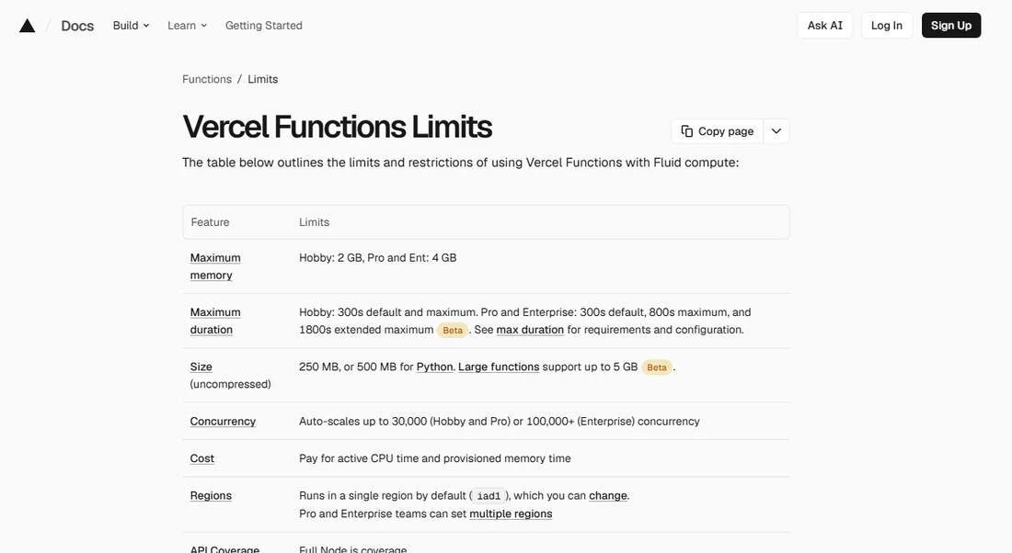The width and height of the screenshot is (1012, 553).
Task: Click the Log In button
Action: (887, 25)
